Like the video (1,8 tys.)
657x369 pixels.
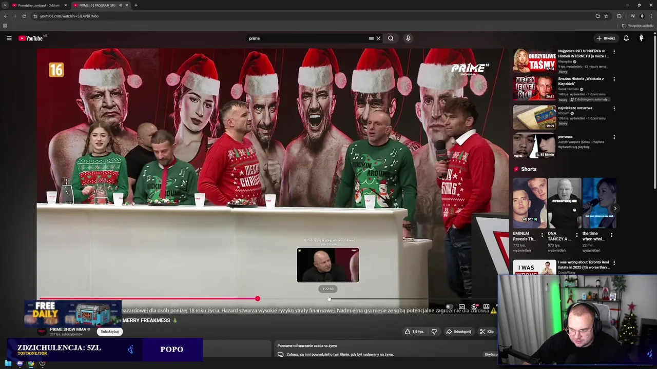(x=414, y=332)
